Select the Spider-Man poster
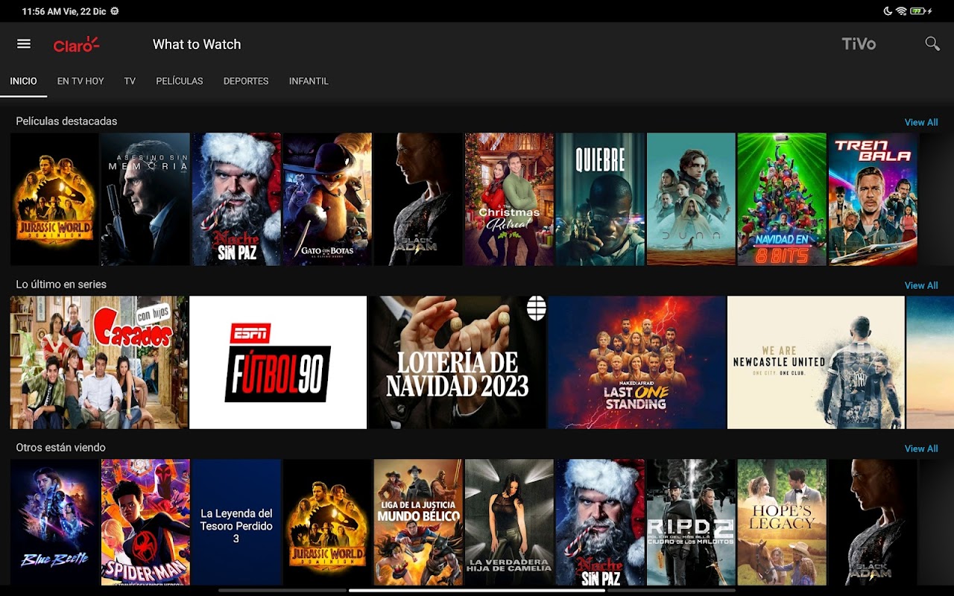 pyautogui.click(x=145, y=522)
